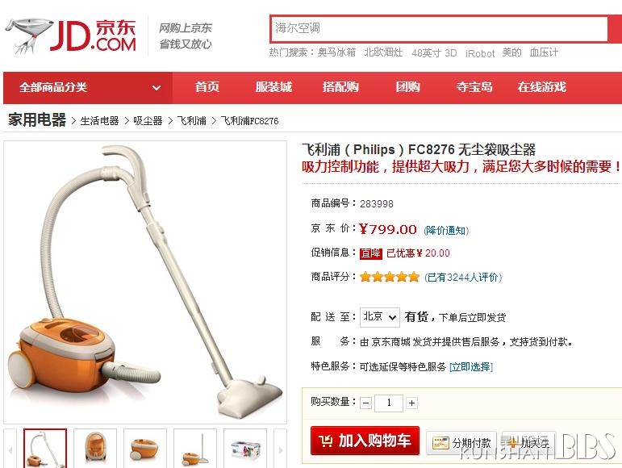Viewport: 622px width, 468px height.
Task: Select the top-view vacuum thumbnail
Action: pyautogui.click(x=95, y=449)
